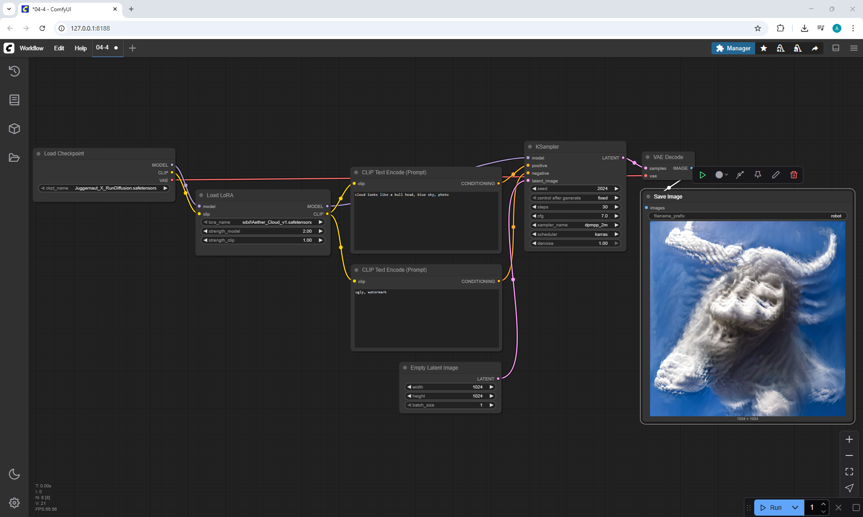Viewport: 863px width, 517px height.
Task: Collapse the Load LoRA node dot
Action: click(x=201, y=195)
